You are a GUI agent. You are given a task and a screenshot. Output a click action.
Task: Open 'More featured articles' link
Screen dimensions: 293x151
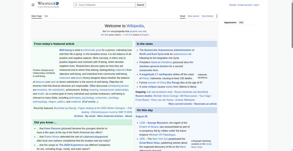point(110,116)
